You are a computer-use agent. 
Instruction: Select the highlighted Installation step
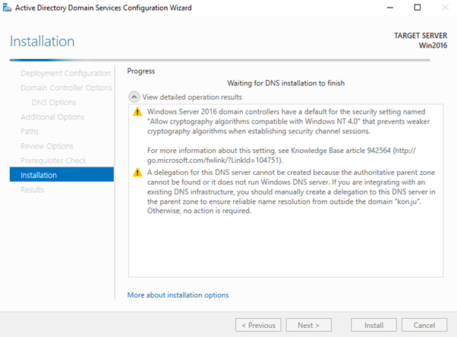[x=61, y=174]
